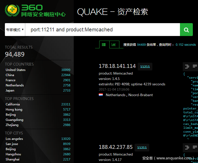Click the 'TOP COUNTRIES' section heading
This screenshot has height=163, width=198.
pyautogui.click(x=19, y=64)
